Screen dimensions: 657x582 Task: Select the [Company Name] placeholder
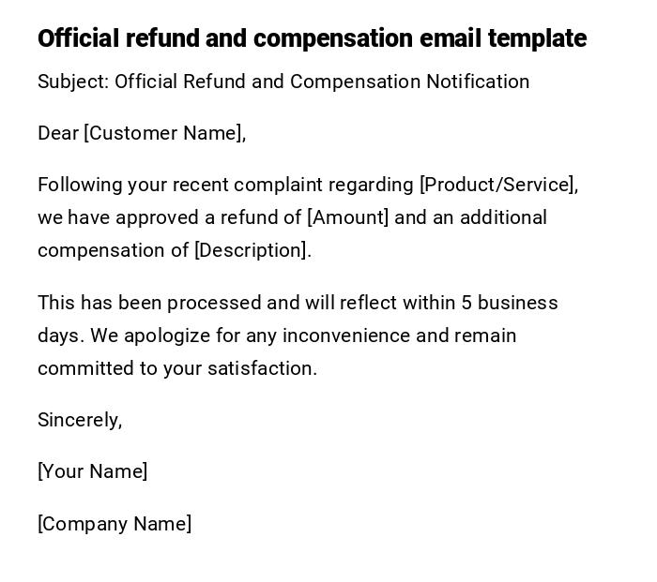point(115,524)
